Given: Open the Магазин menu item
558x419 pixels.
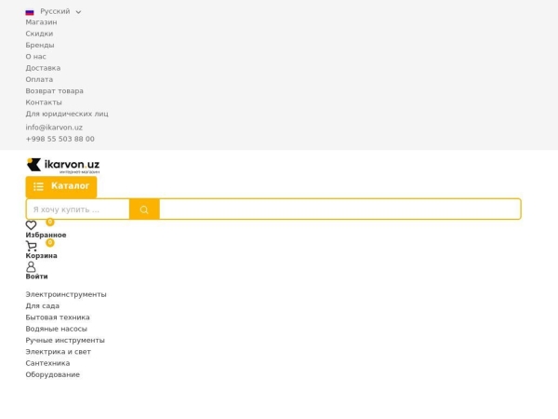Looking at the screenshot, I should pyautogui.click(x=41, y=22).
